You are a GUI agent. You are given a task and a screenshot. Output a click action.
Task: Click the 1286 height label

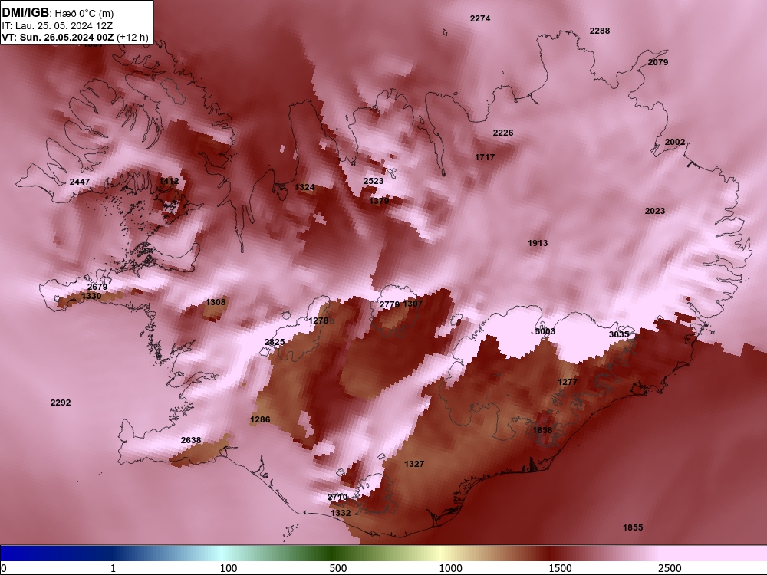(260, 419)
